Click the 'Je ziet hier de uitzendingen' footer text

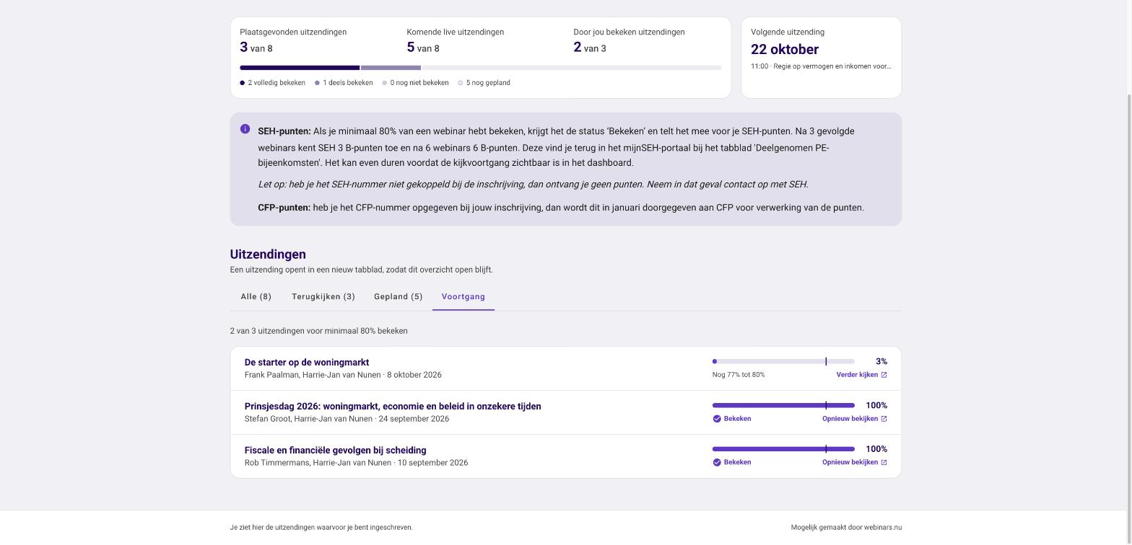click(x=321, y=528)
